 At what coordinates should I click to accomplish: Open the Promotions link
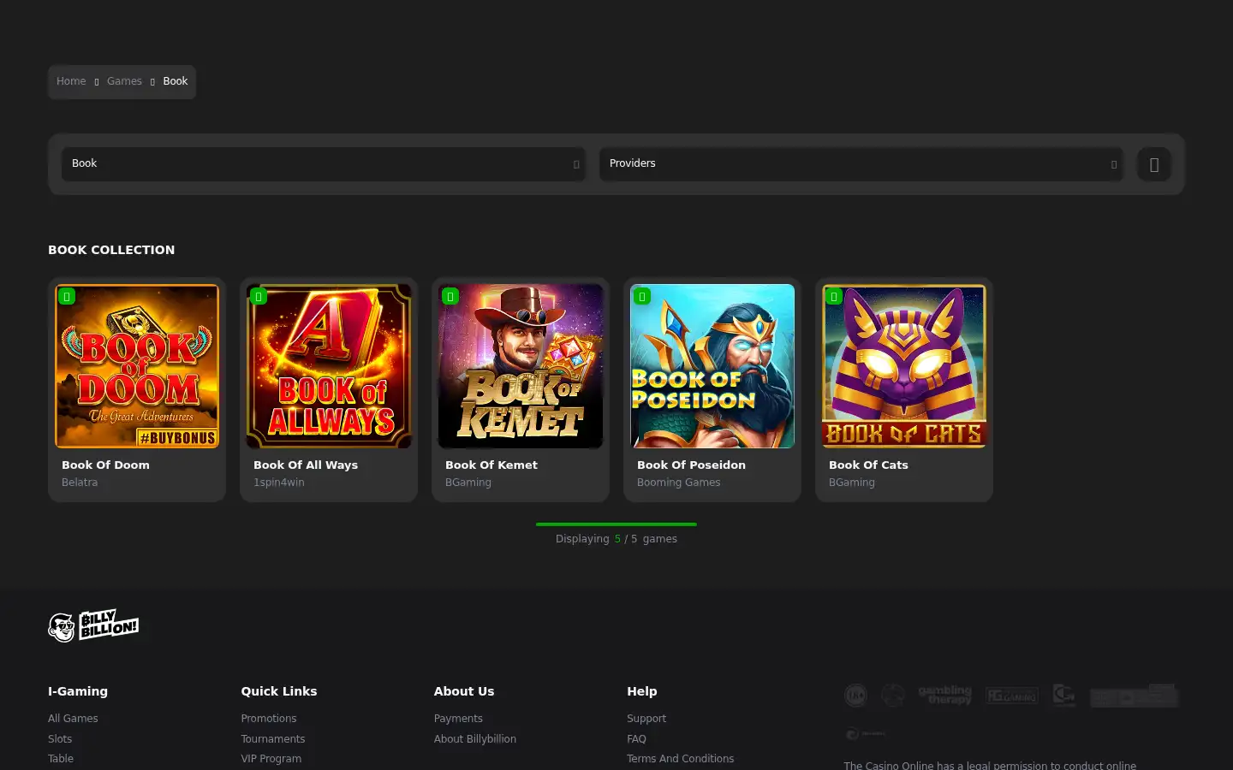pos(269,719)
